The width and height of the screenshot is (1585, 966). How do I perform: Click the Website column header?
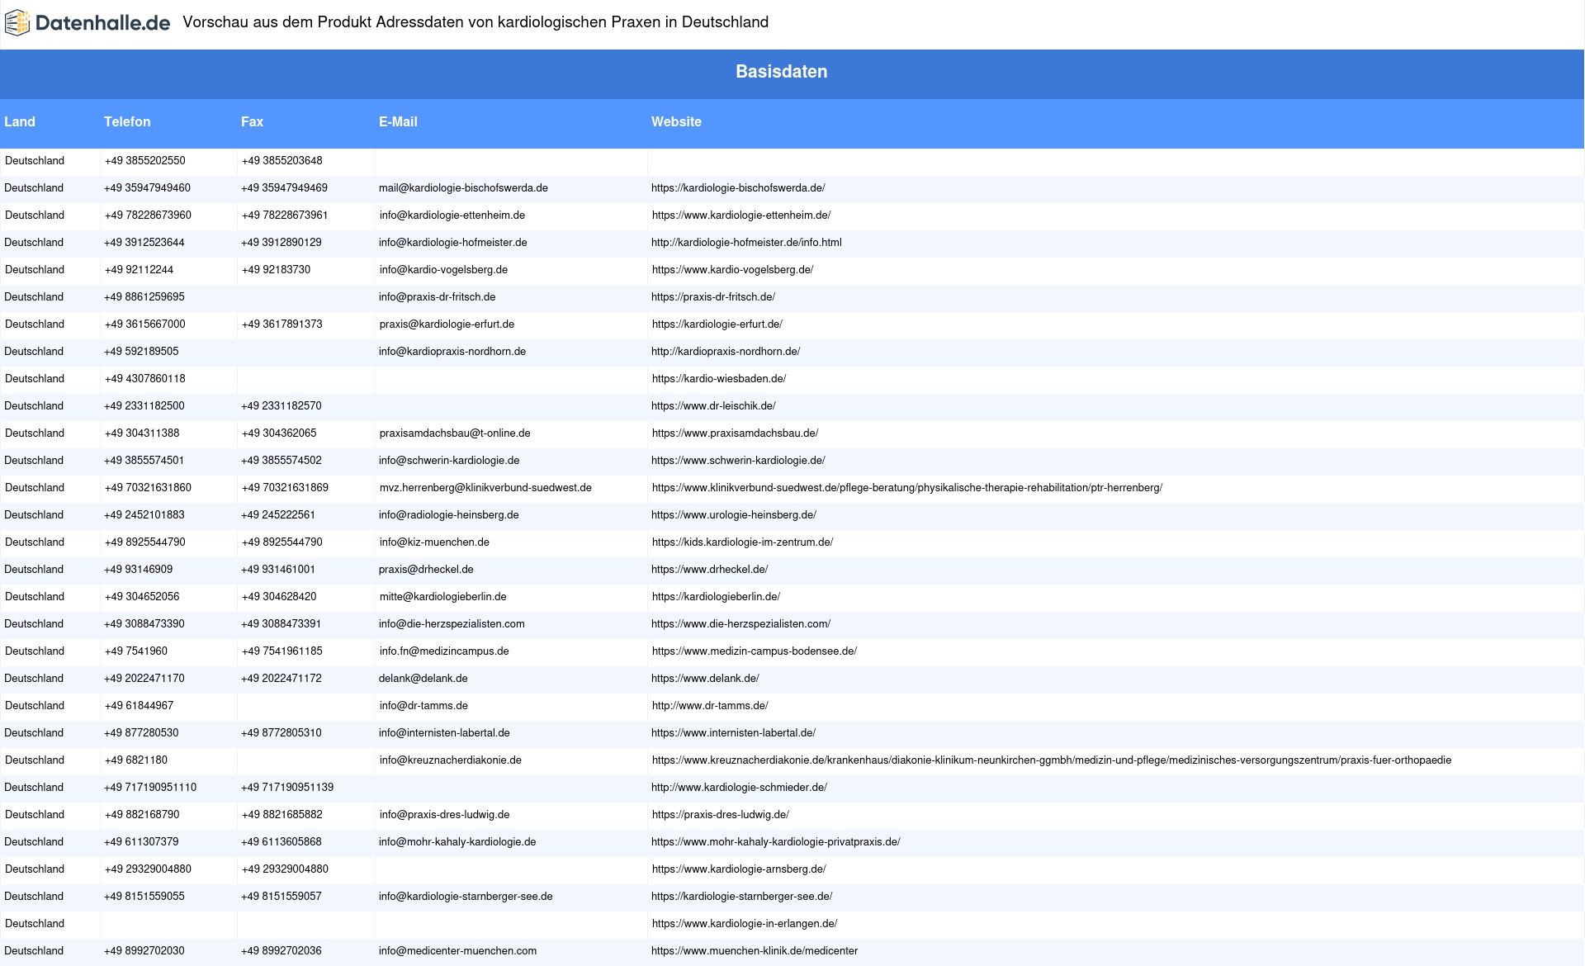[x=676, y=121]
